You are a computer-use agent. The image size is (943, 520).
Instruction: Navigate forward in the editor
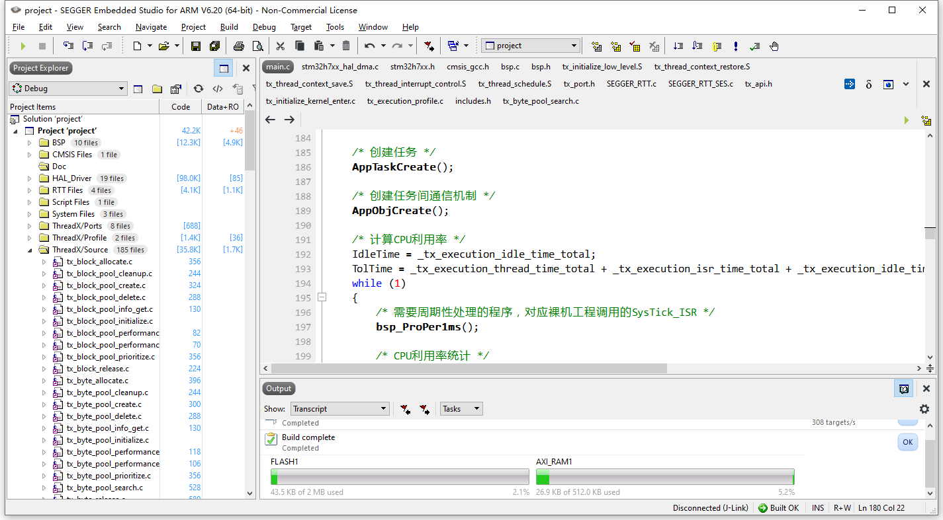[x=289, y=120]
